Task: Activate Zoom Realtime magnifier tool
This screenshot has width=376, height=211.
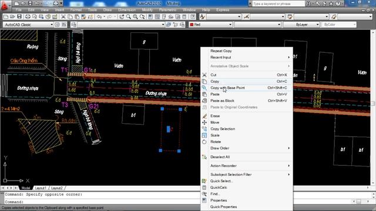Action: coord(129,16)
